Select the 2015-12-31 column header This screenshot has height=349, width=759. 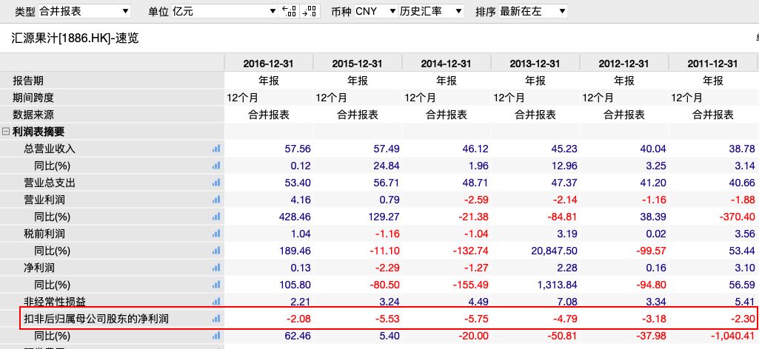pyautogui.click(x=357, y=64)
